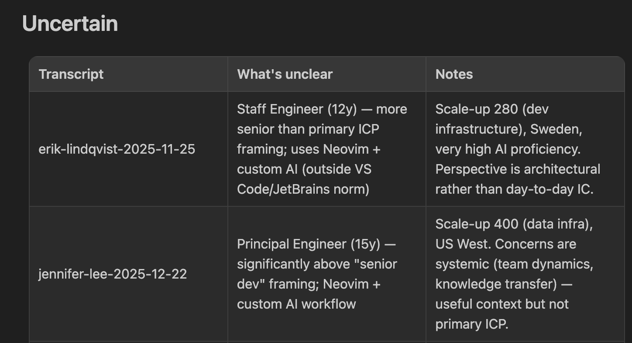Select the Transcript column header
Image resolution: width=632 pixels, height=343 pixels.
pos(71,74)
